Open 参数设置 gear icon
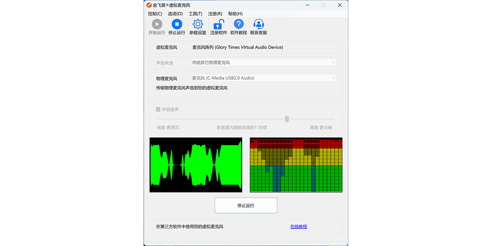 pyautogui.click(x=198, y=24)
